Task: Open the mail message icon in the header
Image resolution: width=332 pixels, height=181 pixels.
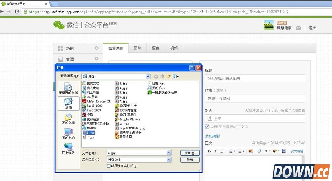Action: pyautogui.click(x=298, y=28)
